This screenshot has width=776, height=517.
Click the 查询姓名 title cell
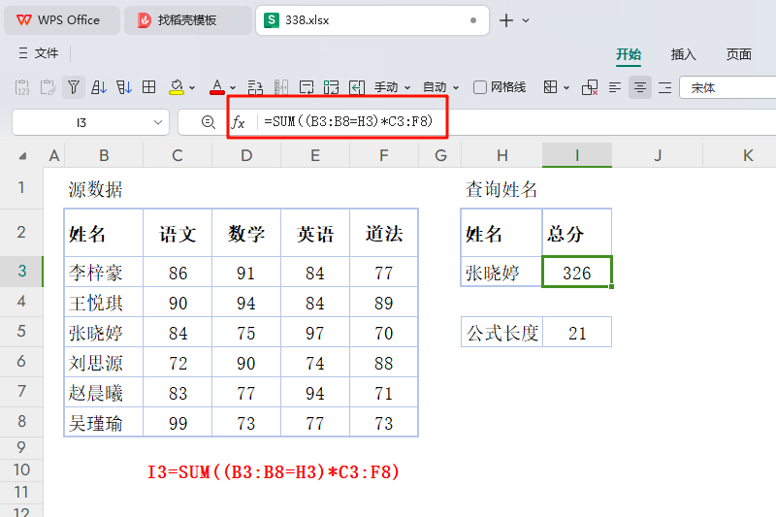click(501, 189)
